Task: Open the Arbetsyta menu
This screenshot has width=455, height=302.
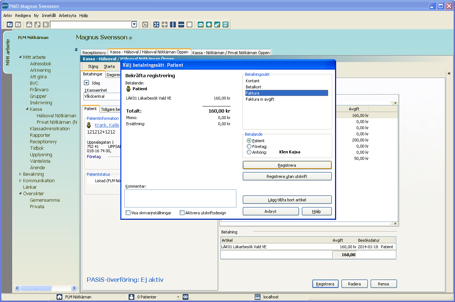Action: coord(67,16)
